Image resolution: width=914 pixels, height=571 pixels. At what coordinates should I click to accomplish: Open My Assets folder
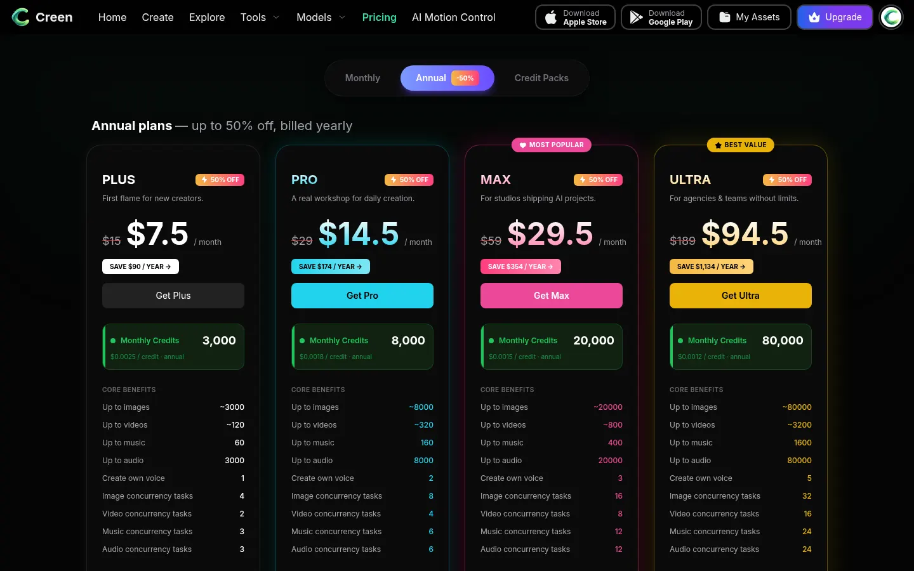(x=749, y=17)
